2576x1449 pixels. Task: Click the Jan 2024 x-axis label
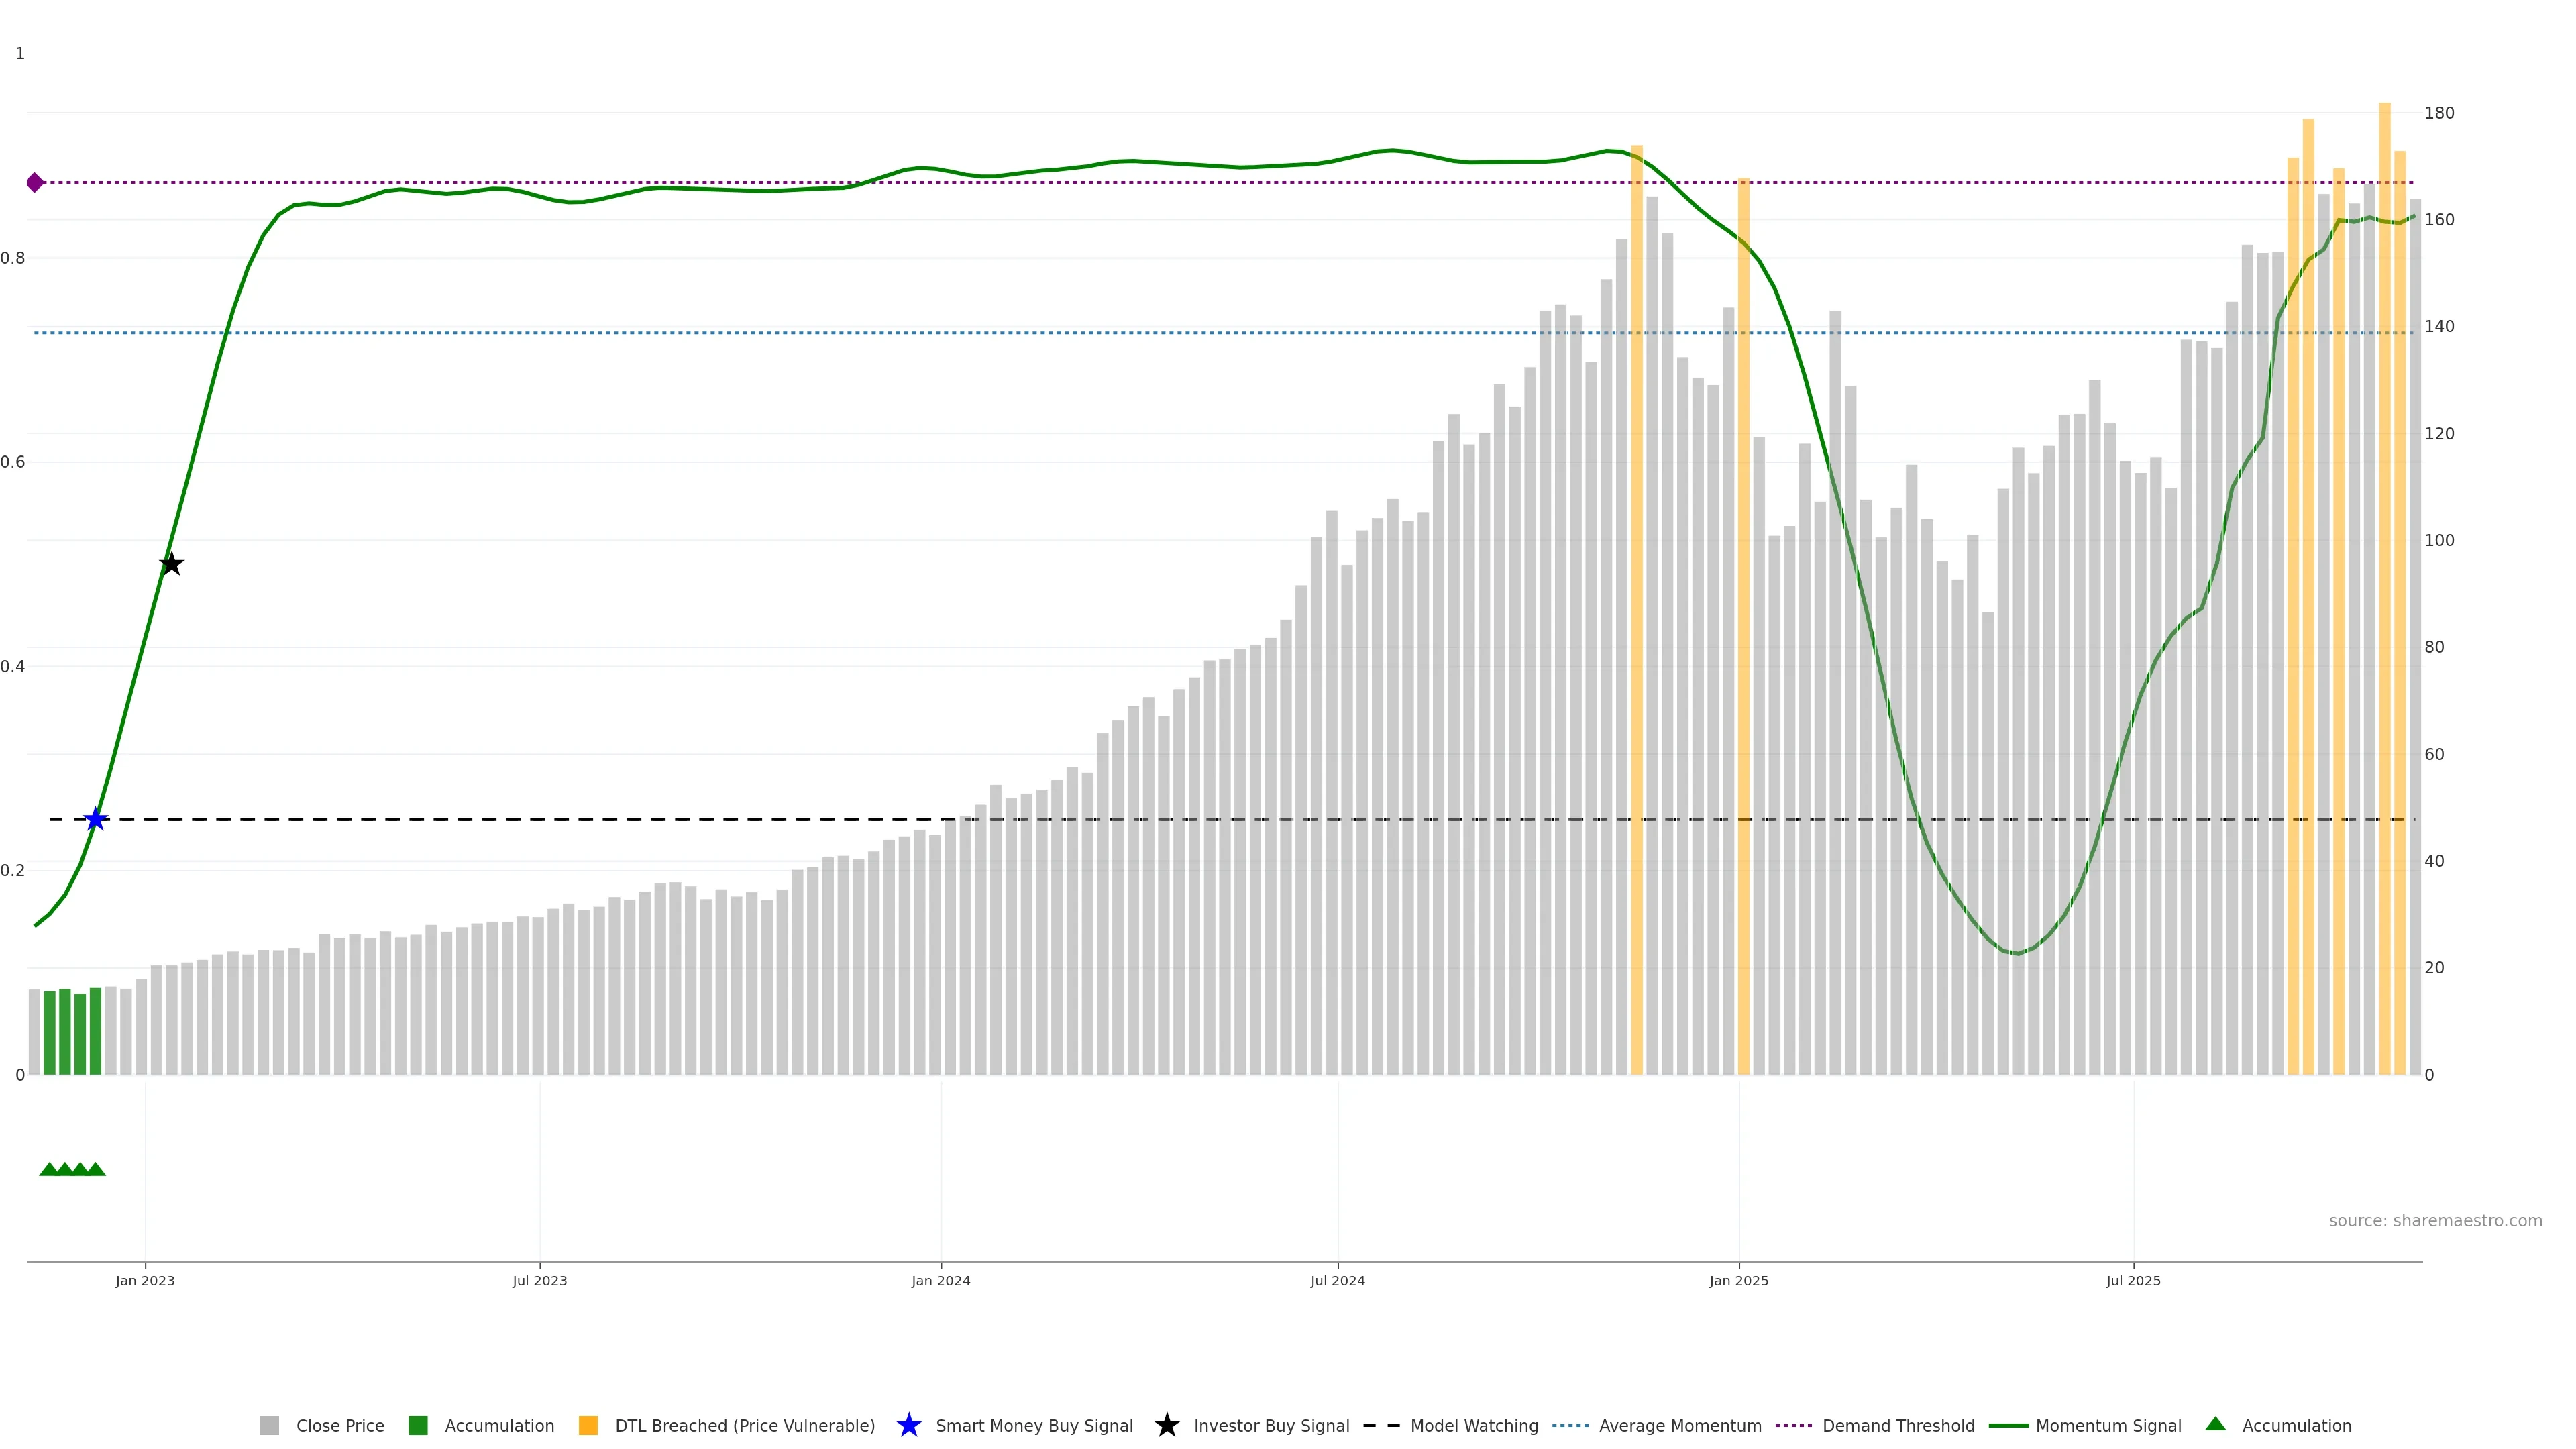[x=940, y=1280]
